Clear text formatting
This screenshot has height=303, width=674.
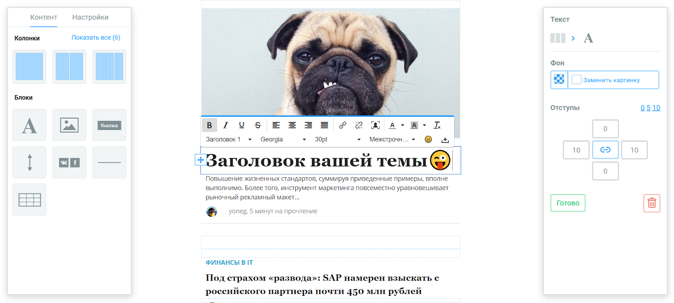(x=437, y=125)
